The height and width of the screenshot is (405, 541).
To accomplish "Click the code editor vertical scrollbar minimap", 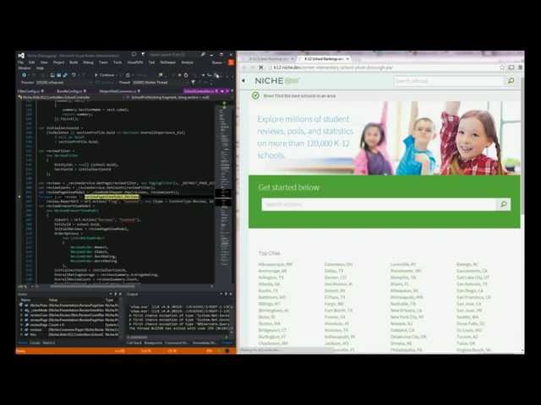I will click(x=224, y=193).
